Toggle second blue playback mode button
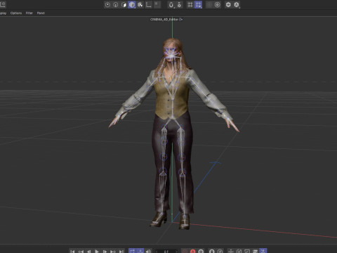This screenshot has width=337, height=253. pyautogui.click(x=140, y=251)
